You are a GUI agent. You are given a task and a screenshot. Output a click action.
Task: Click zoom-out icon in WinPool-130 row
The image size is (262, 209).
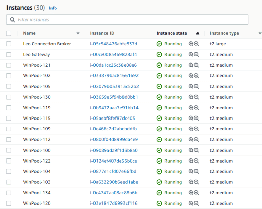[196, 97]
